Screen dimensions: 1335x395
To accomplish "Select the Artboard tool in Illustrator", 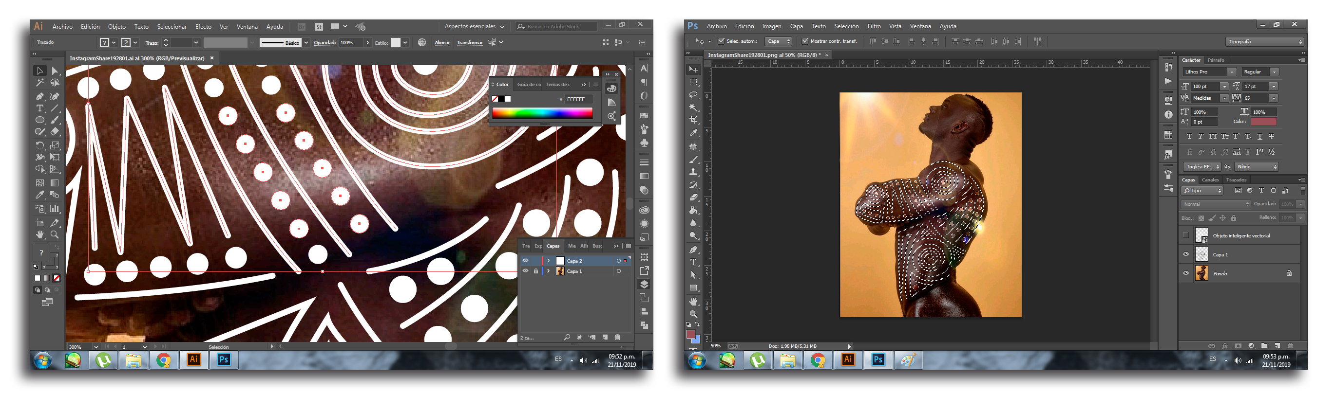I will point(40,223).
